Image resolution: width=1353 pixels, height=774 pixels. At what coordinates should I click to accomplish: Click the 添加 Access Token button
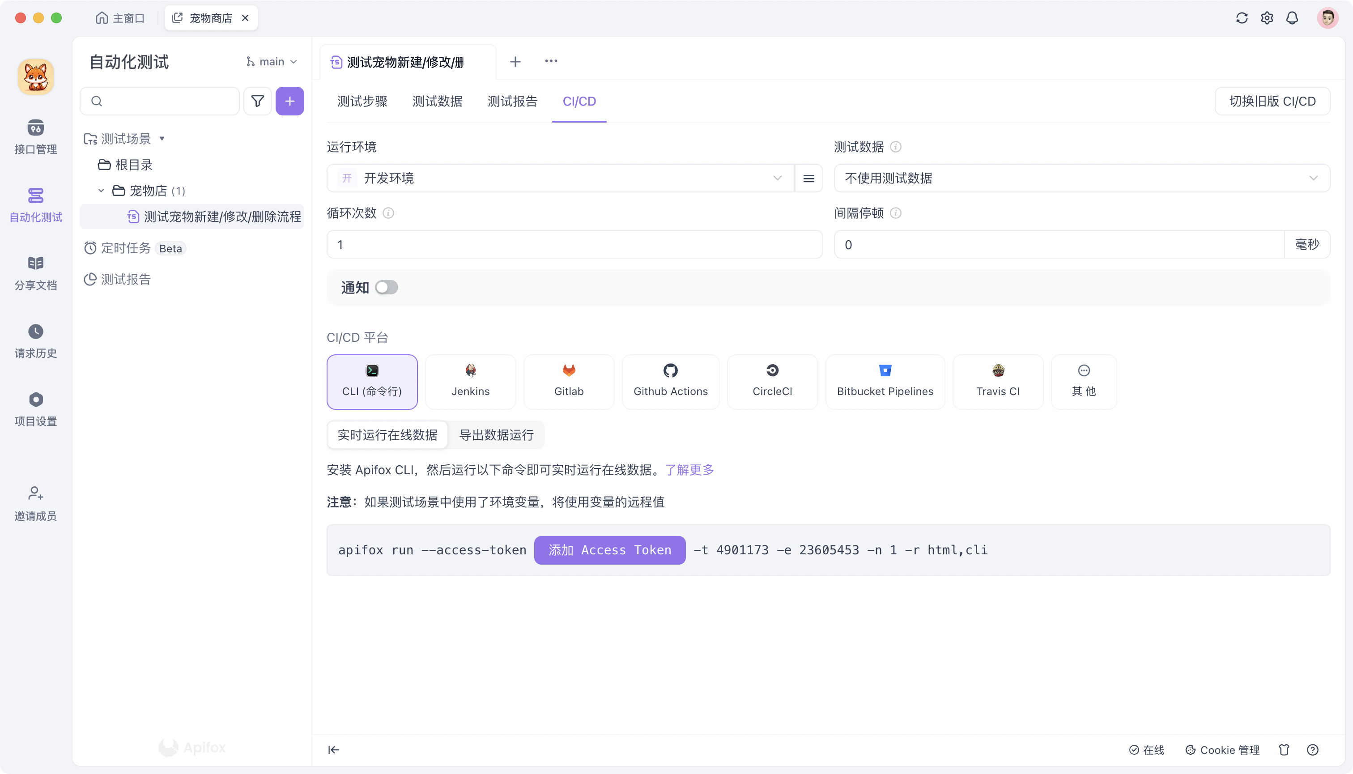609,550
